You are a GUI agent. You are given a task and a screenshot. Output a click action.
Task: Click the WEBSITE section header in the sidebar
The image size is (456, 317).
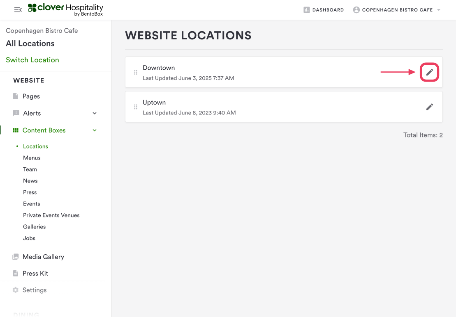tap(28, 80)
